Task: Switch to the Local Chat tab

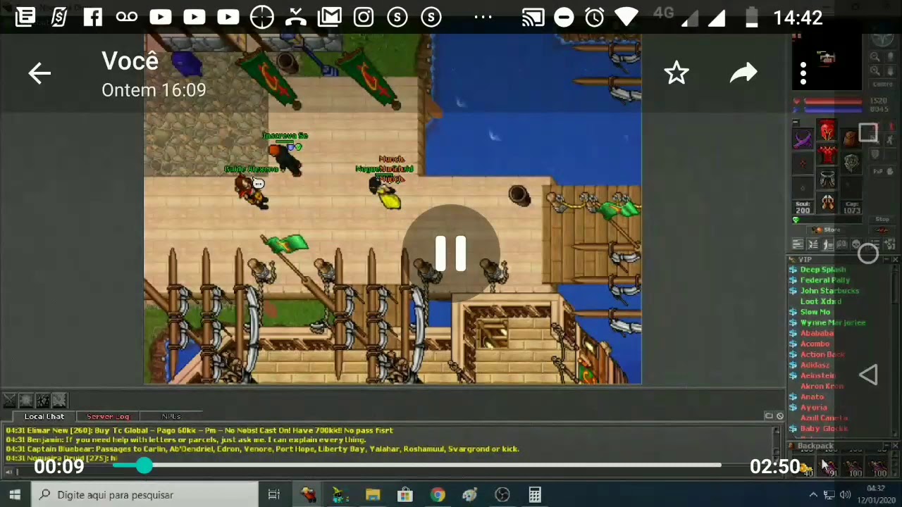Action: click(44, 416)
